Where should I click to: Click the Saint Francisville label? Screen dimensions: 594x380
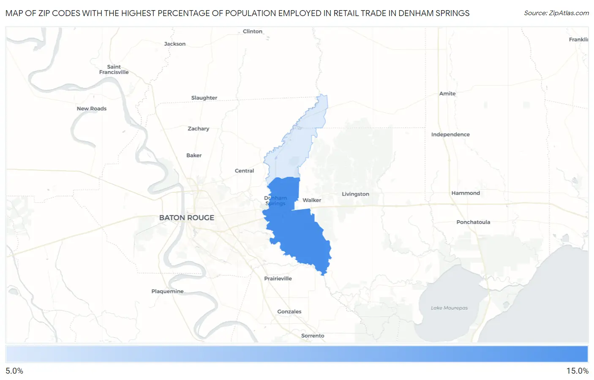114,70
